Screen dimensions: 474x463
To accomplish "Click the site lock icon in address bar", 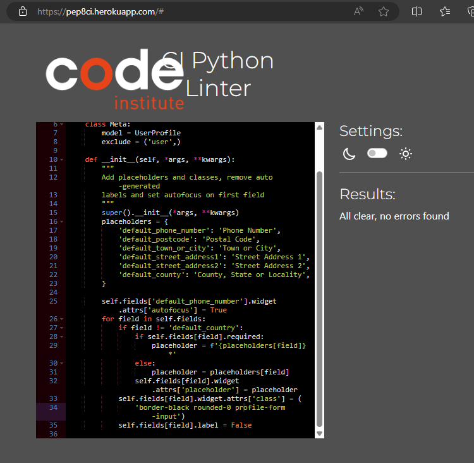I will point(23,11).
